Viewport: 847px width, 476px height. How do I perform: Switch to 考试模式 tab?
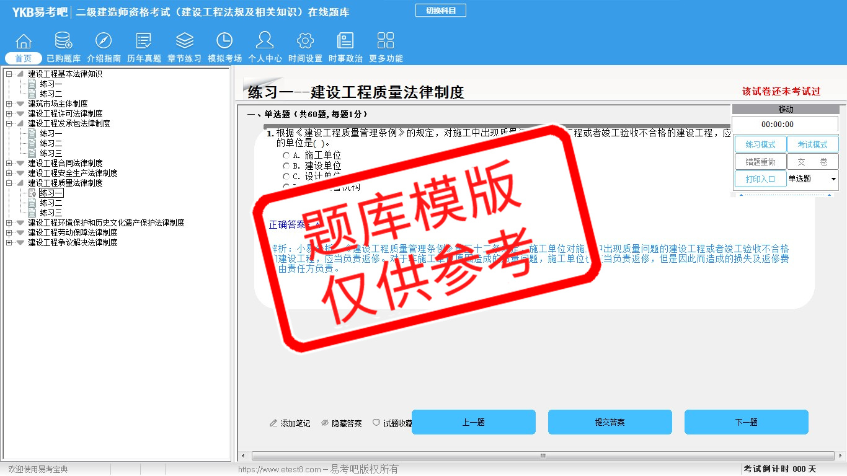(x=812, y=144)
